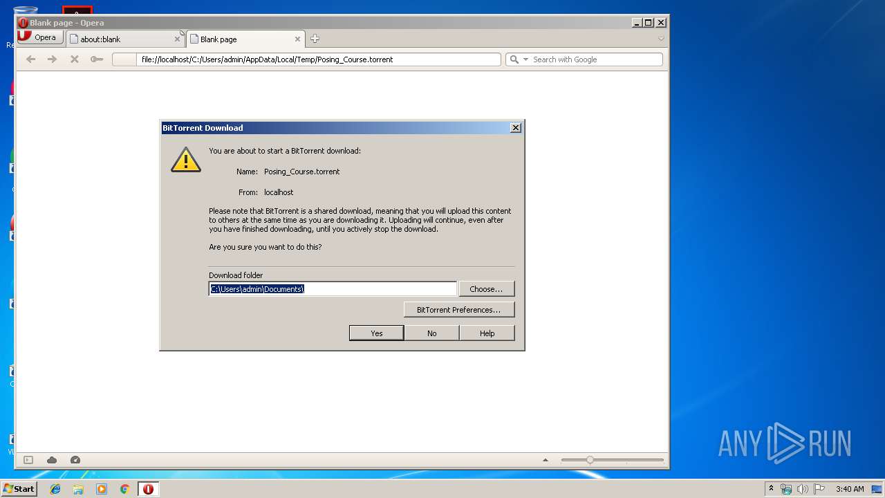Click the magnifier search icon
This screenshot has width=885, height=498.
tap(514, 59)
